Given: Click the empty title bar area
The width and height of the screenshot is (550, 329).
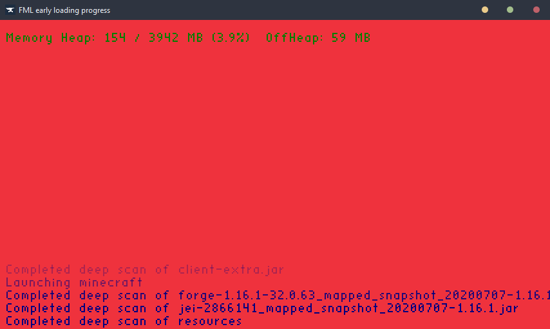Looking at the screenshot, I should [295, 10].
